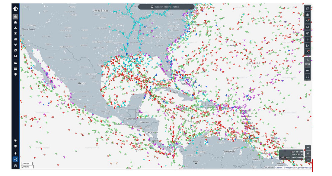Screen dimensions: 332x176
Task: Open the Mapbox attribution link
Action: [x=290, y=168]
